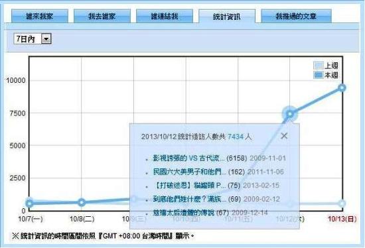Click the date 2009-11-01 in popup
This screenshot has height=248, width=365.
tap(267, 158)
